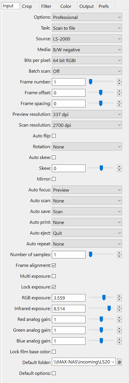Image resolution: width=129 pixels, height=383 pixels.
Task: Click the Blue analog gain slider handle
Action: pyautogui.click(x=101, y=341)
